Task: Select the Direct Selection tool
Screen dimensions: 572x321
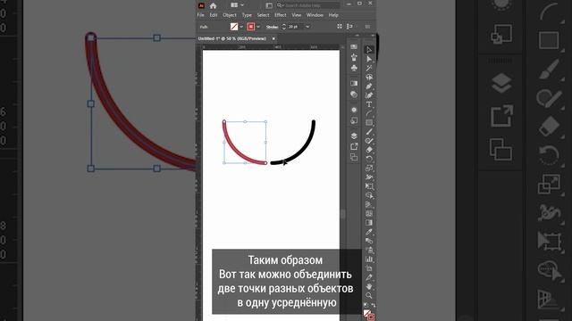Action: pos(369,59)
